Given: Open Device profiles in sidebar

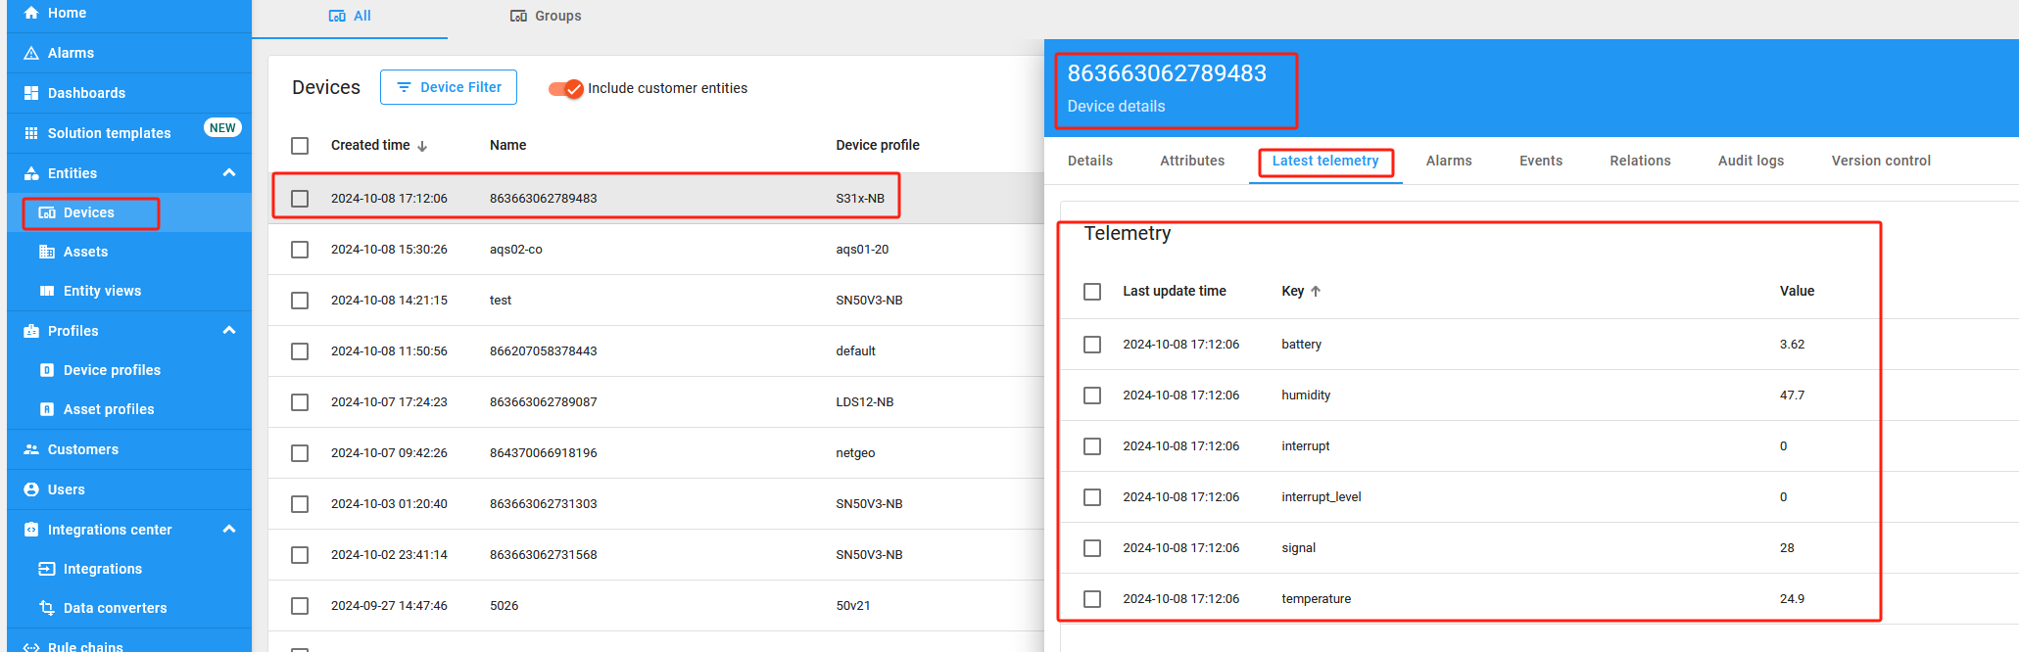Looking at the screenshot, I should [112, 370].
